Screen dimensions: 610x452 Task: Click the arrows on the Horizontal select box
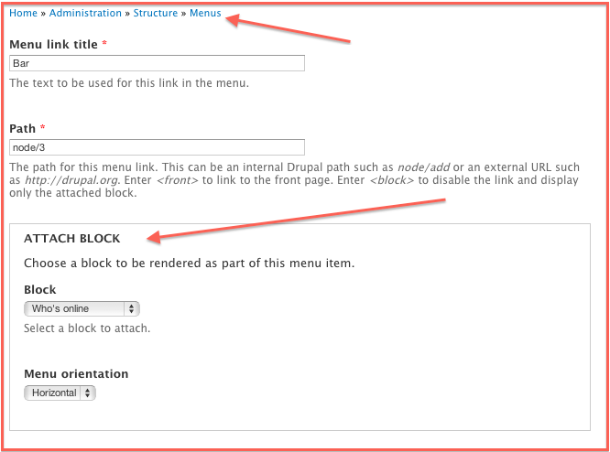pyautogui.click(x=88, y=393)
